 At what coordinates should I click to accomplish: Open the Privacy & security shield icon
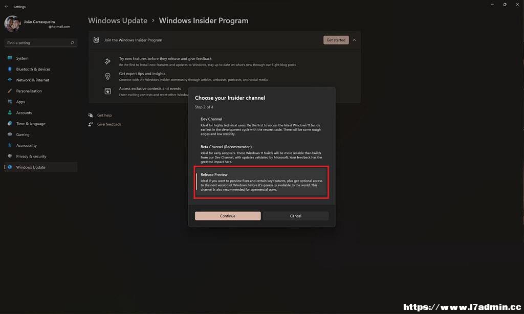[10, 156]
